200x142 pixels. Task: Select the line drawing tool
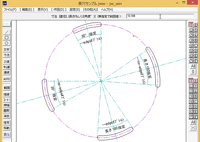[x=6, y=32]
